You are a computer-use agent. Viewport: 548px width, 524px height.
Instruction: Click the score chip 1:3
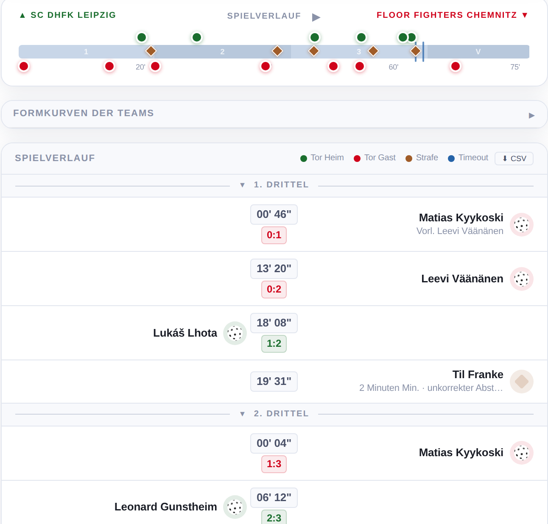click(274, 464)
